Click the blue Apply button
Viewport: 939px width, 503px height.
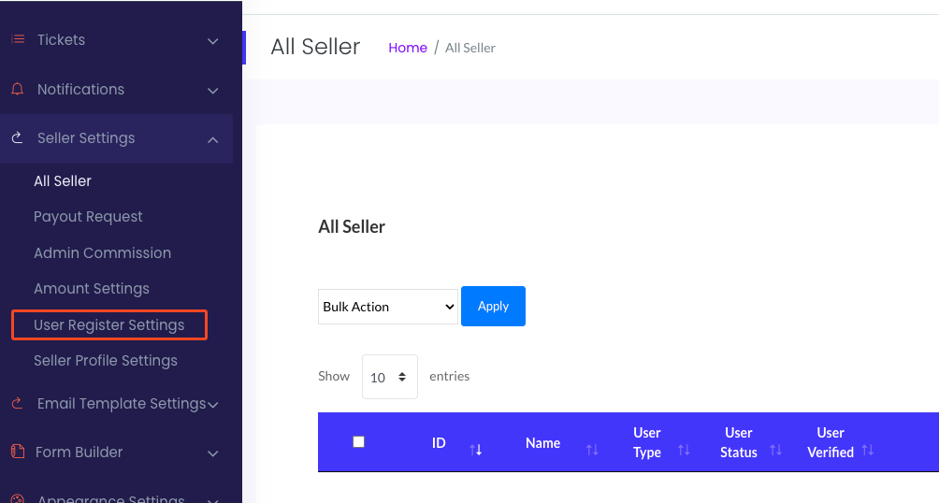(x=493, y=306)
